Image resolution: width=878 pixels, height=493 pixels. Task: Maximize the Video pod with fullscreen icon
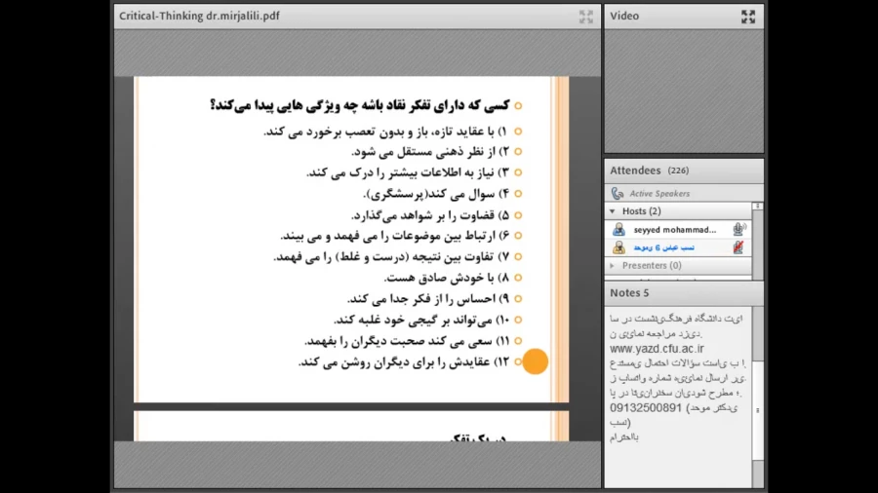pos(748,17)
